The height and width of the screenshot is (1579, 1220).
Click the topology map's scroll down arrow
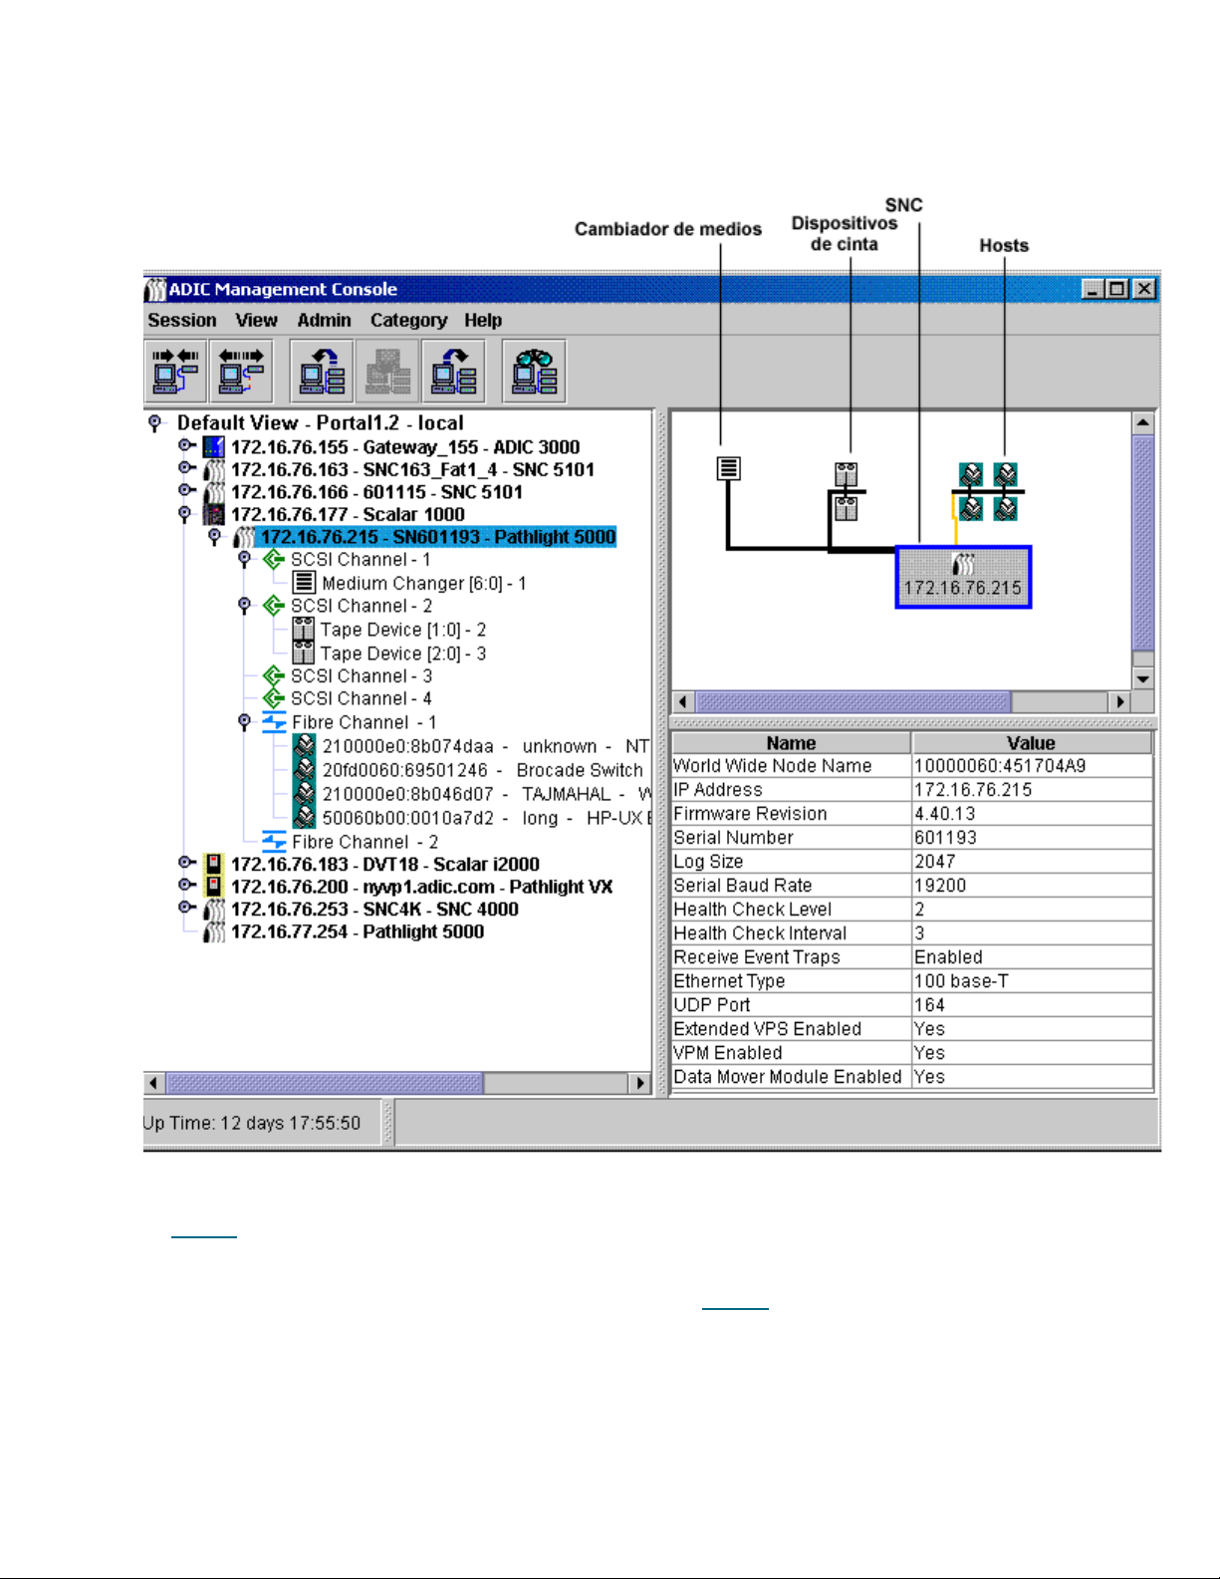[1143, 678]
